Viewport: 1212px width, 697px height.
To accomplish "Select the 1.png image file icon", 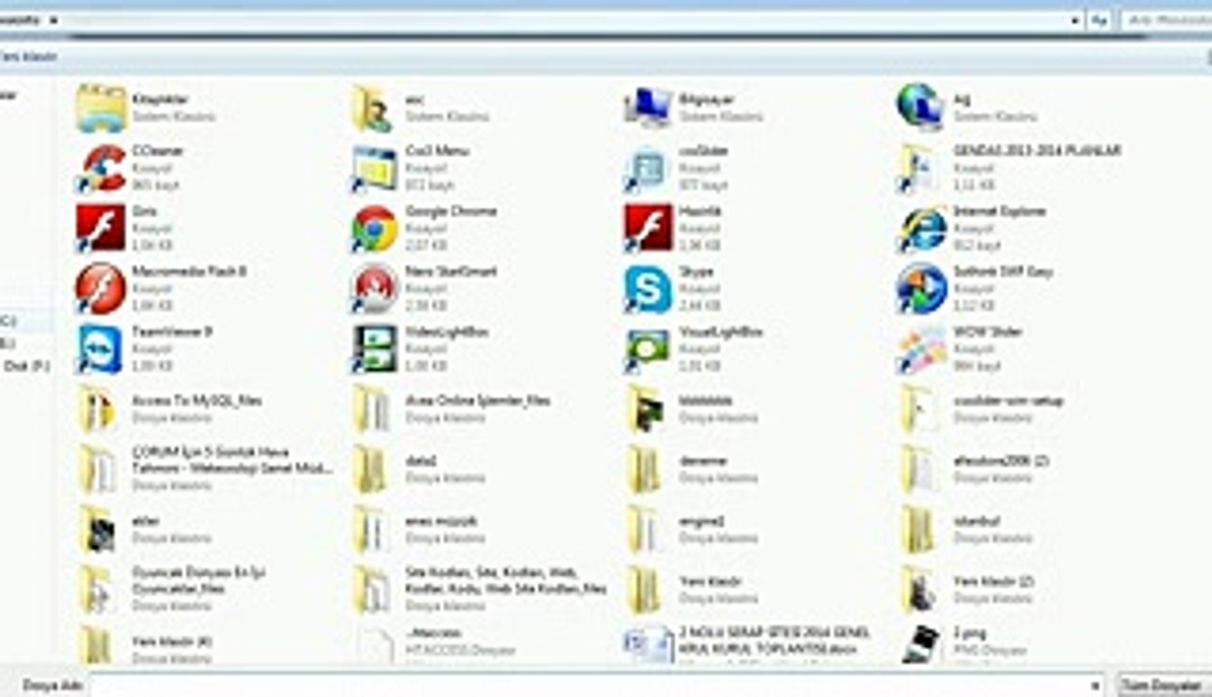I will click(x=921, y=643).
